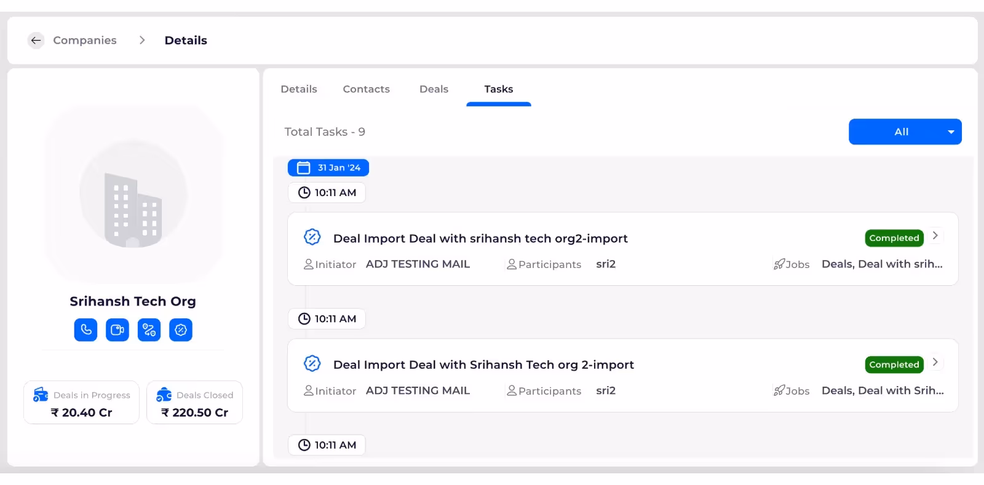
Task: Click the deal icon of Tech org 2-import task
Action: coord(312,363)
